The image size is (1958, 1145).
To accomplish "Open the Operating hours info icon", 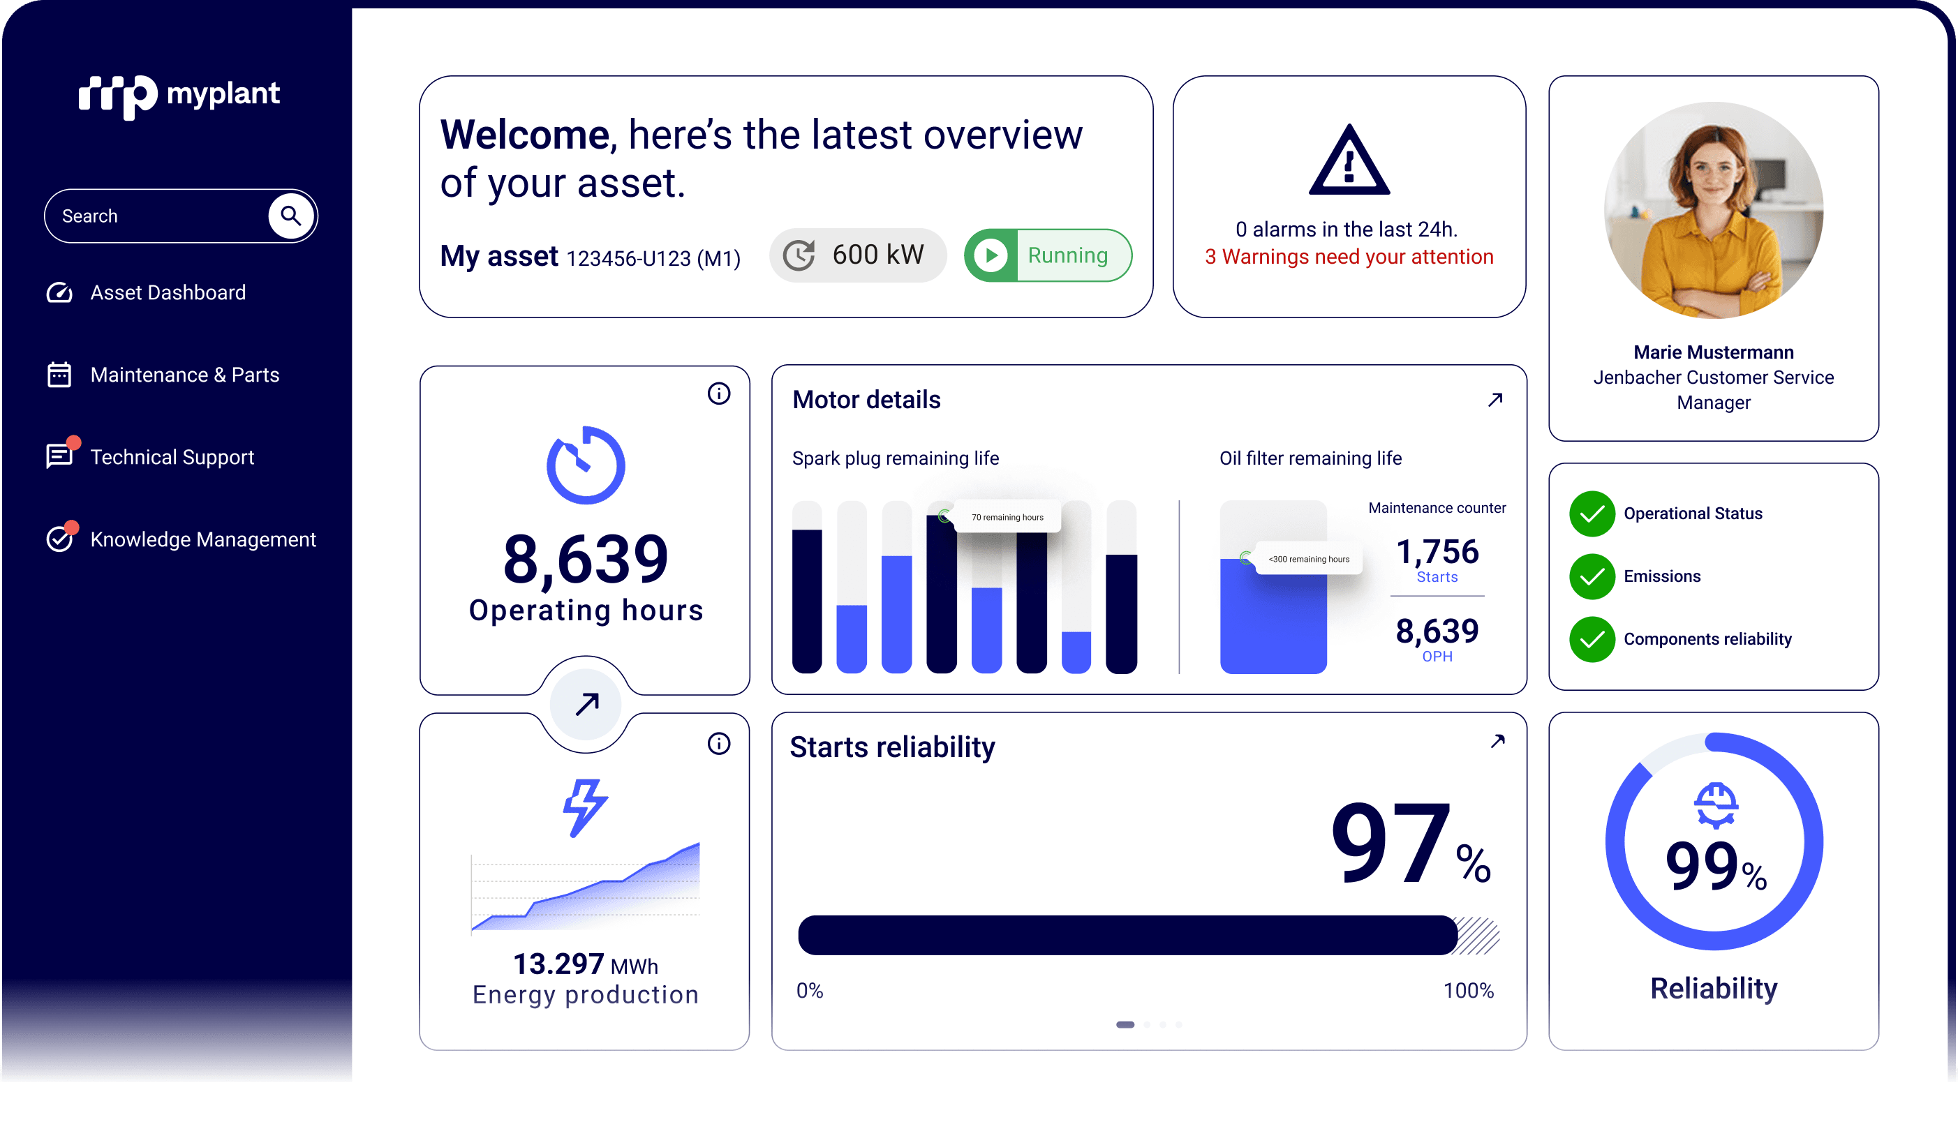I will (719, 394).
